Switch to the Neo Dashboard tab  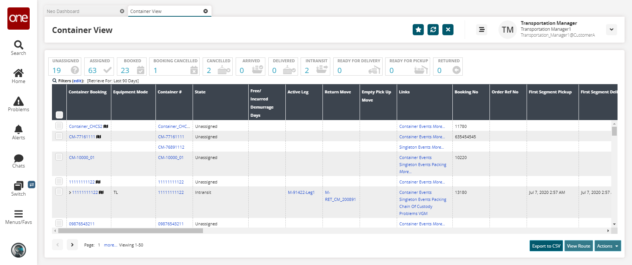click(x=63, y=11)
